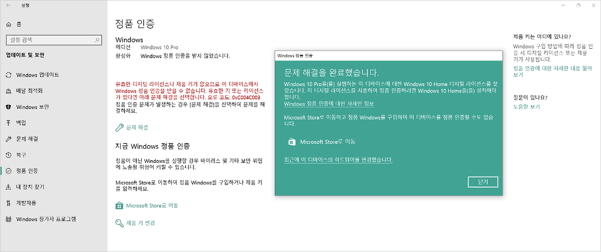The width and height of the screenshot is (601, 252).
Task: Maximize the Settings window
Action: (578, 5)
